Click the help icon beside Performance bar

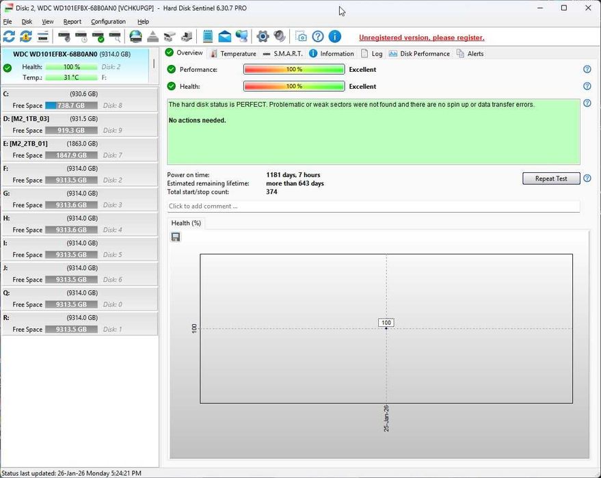587,69
